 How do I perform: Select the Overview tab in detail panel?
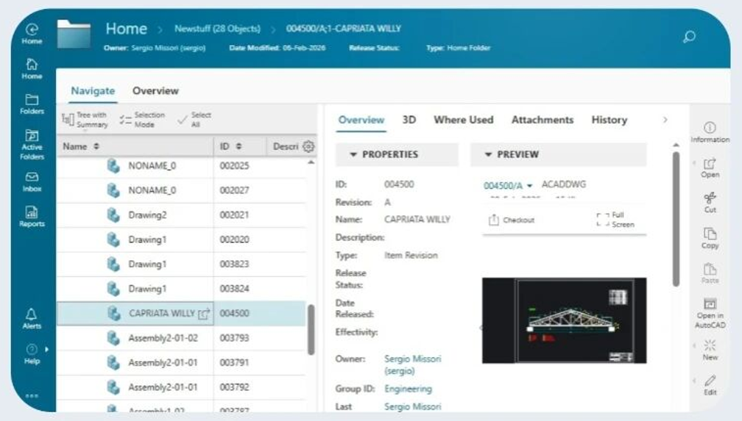coord(361,120)
